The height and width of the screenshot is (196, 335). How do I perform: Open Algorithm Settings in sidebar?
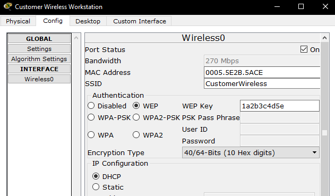[39, 59]
